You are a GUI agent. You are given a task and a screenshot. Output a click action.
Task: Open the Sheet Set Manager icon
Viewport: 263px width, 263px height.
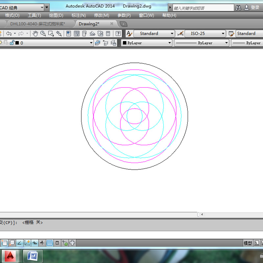92,34
